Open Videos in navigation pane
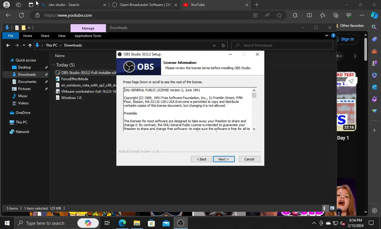Screen dimensions: 381x229 23,103
